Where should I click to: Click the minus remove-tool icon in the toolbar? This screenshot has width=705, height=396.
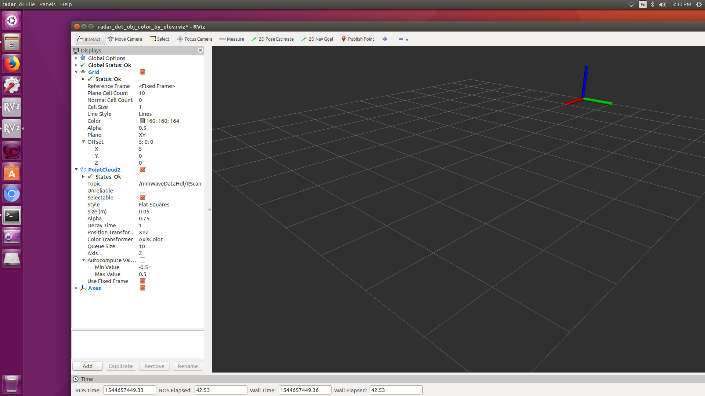click(401, 39)
